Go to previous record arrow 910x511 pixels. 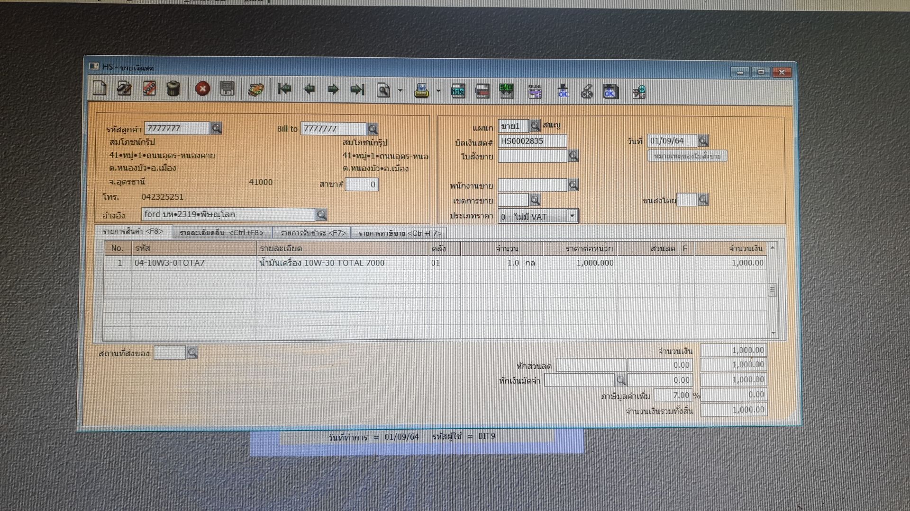(309, 89)
